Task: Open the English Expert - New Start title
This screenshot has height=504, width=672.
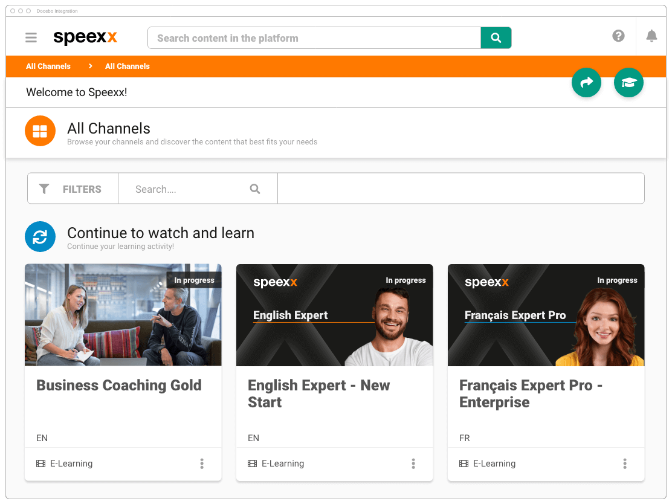Action: pos(319,394)
